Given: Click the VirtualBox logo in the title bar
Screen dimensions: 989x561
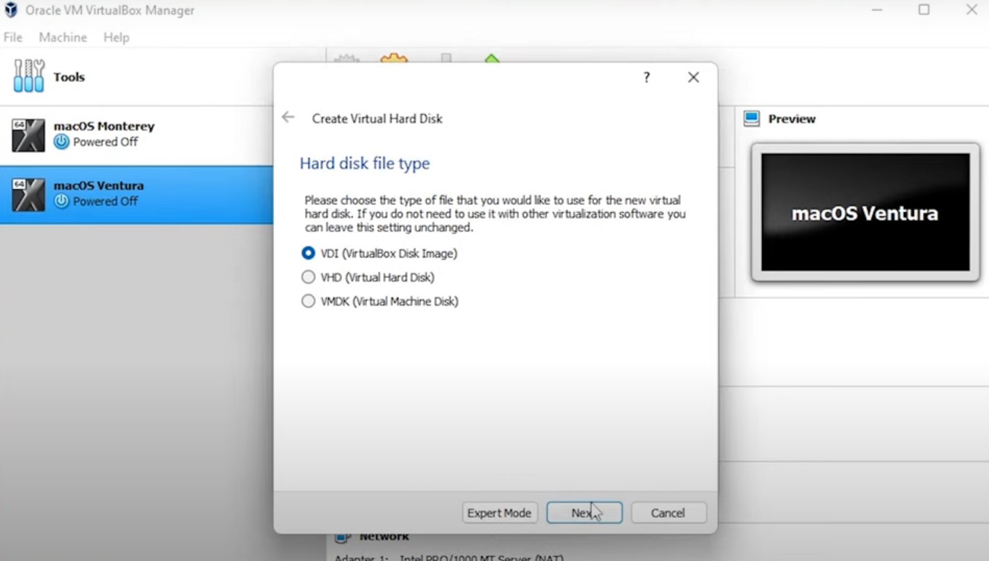Looking at the screenshot, I should [10, 10].
